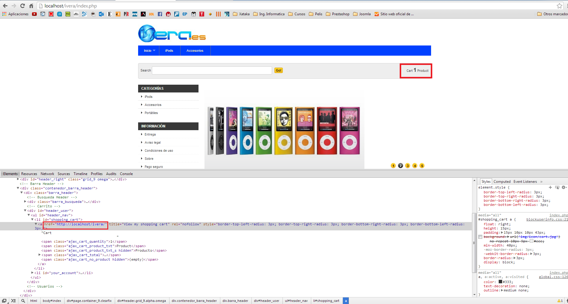The height and width of the screenshot is (304, 568).
Task: Open the Inicio menu dropdown arrow
Action: click(154, 51)
